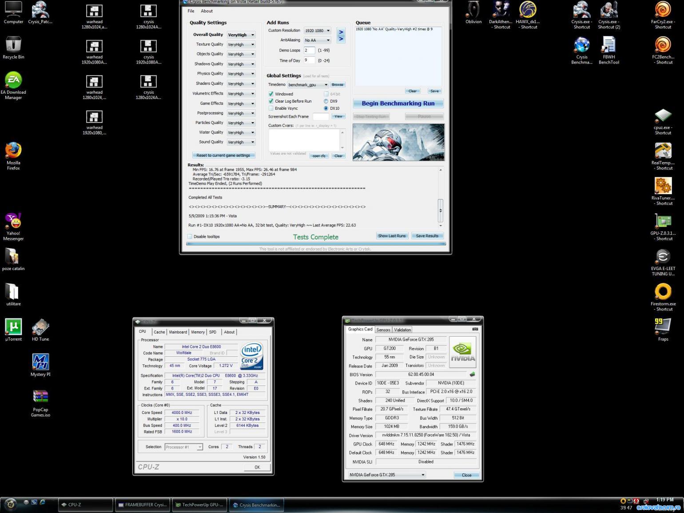Open RealTemp shortcut icon

pos(663,156)
